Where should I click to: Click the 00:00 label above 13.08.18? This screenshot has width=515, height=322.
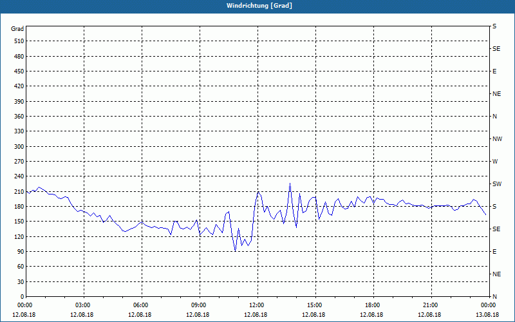pos(489,305)
